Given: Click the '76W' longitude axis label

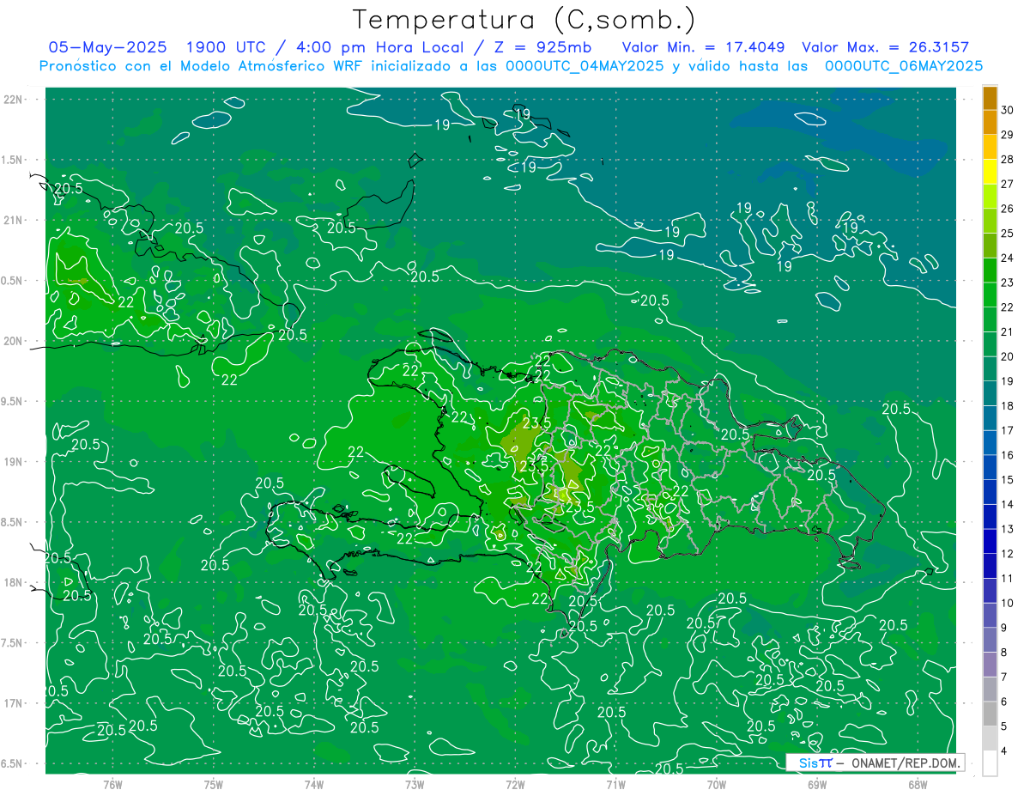Looking at the screenshot, I should pos(112,785).
